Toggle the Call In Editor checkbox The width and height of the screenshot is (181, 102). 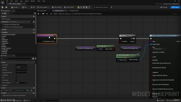coord(16,80)
